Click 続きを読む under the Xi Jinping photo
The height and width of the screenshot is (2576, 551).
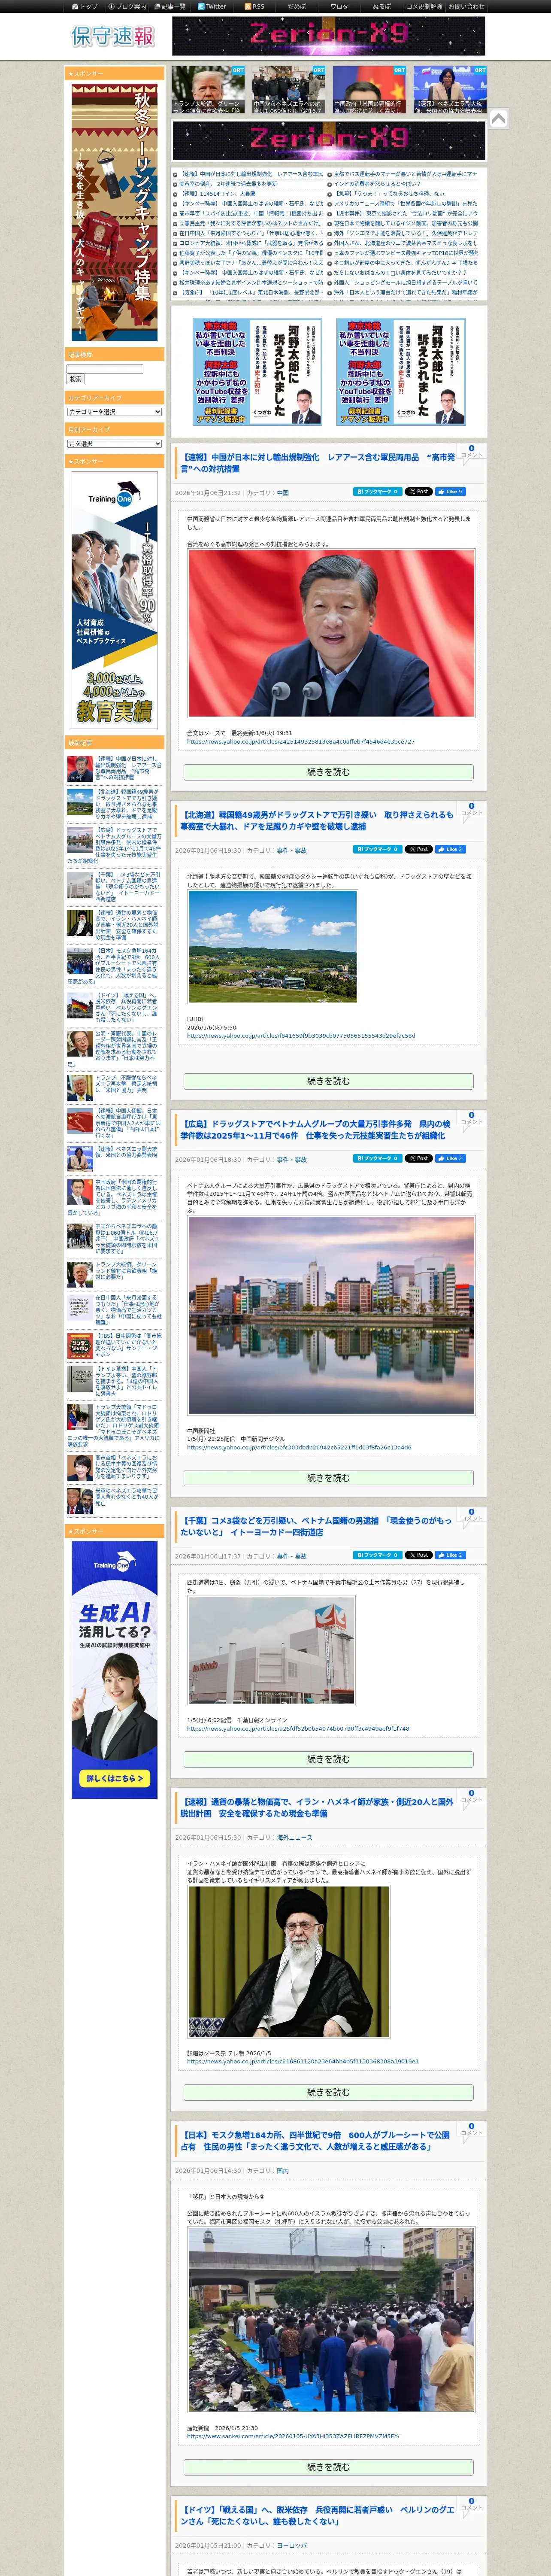coord(328,772)
